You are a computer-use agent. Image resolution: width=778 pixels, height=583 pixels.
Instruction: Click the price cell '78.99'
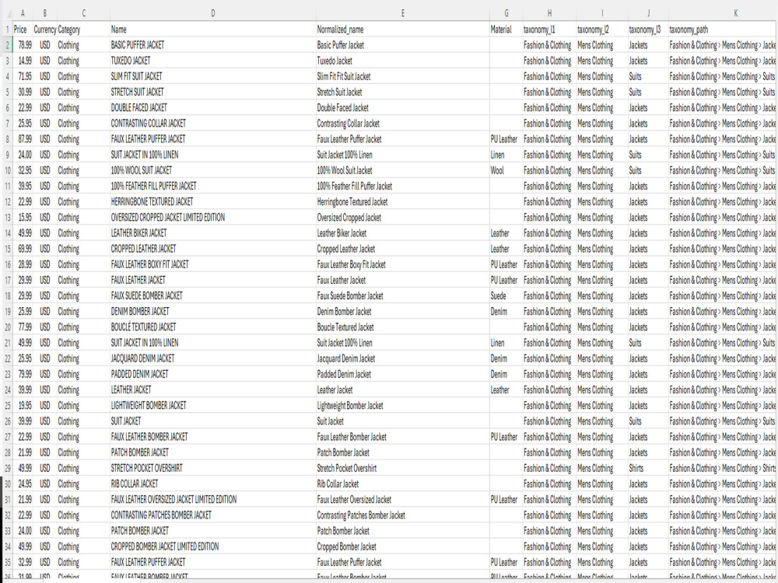point(23,45)
